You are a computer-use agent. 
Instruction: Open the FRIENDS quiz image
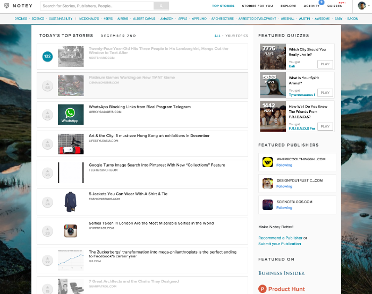[273, 116]
